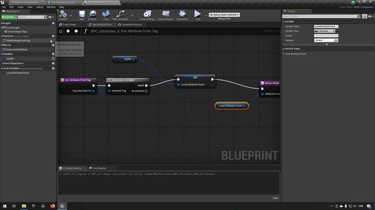Select DetermineAttribute in Macros list

17,50
